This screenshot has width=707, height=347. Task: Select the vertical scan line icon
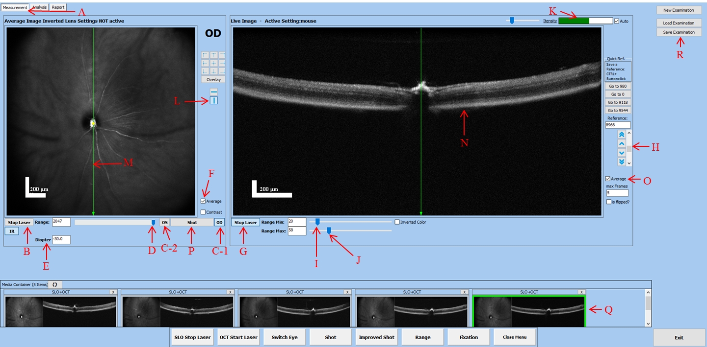213,100
